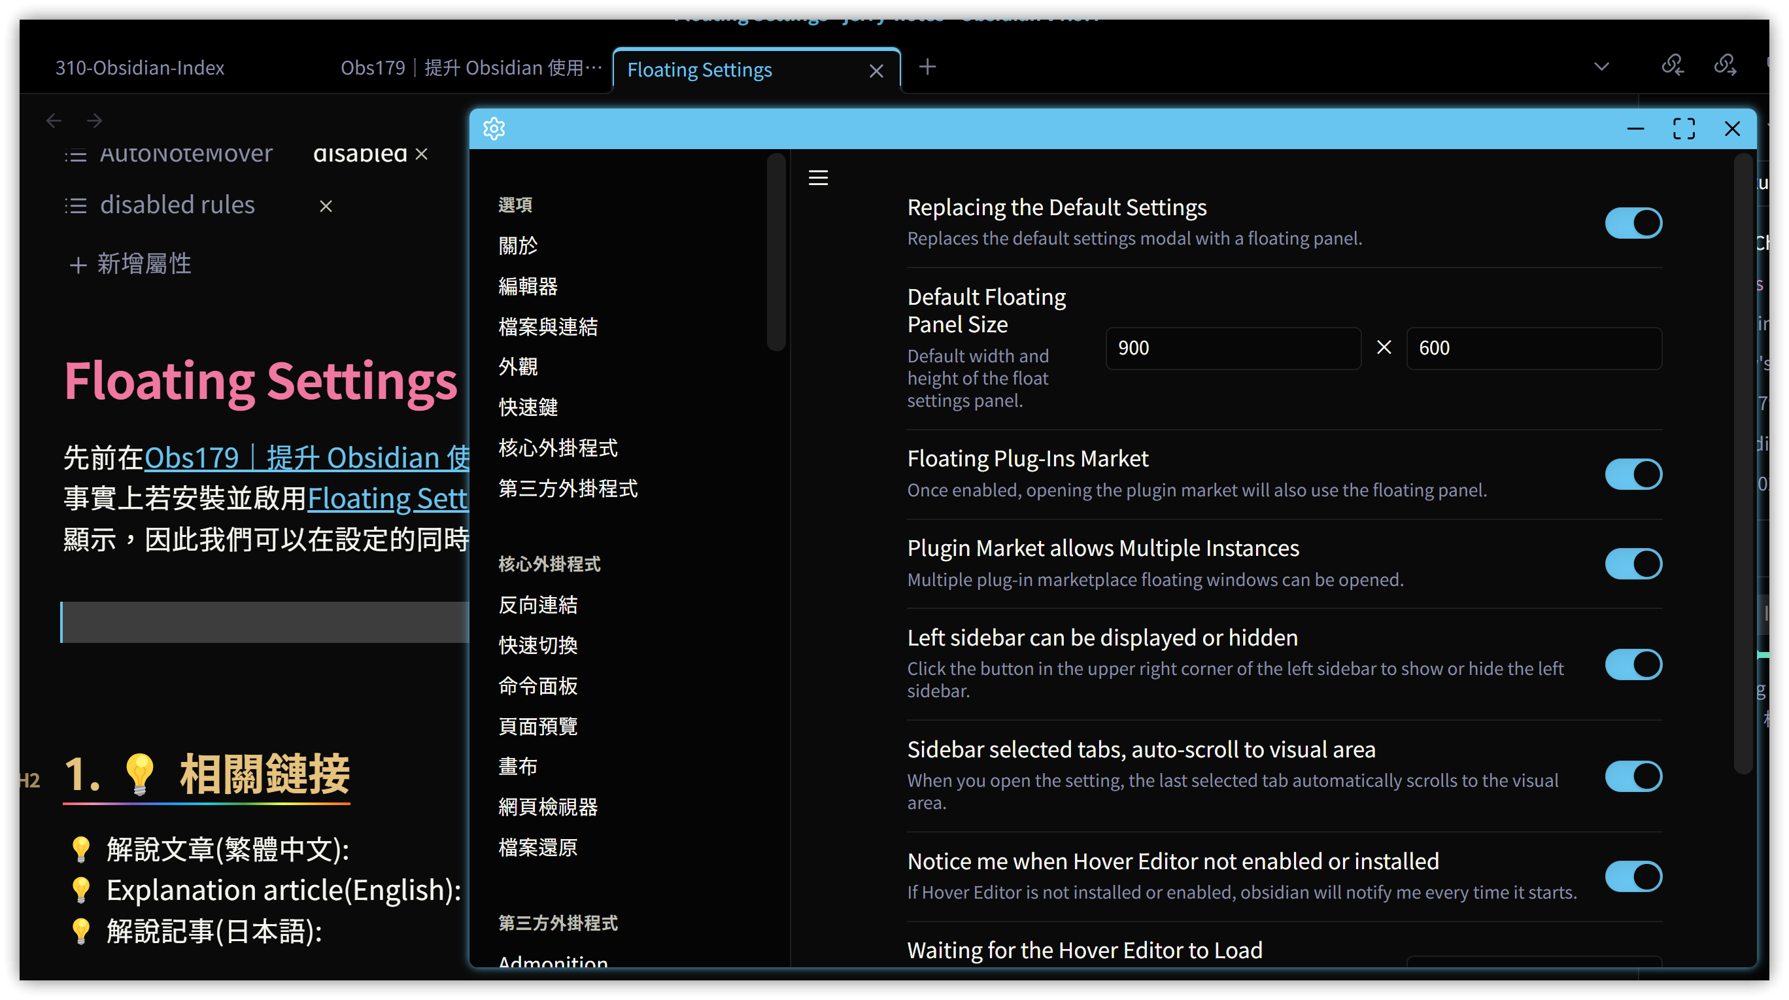Turn off Floating Plug-Ins Market toggle
Image resolution: width=1789 pixels, height=1000 pixels.
[x=1633, y=474]
